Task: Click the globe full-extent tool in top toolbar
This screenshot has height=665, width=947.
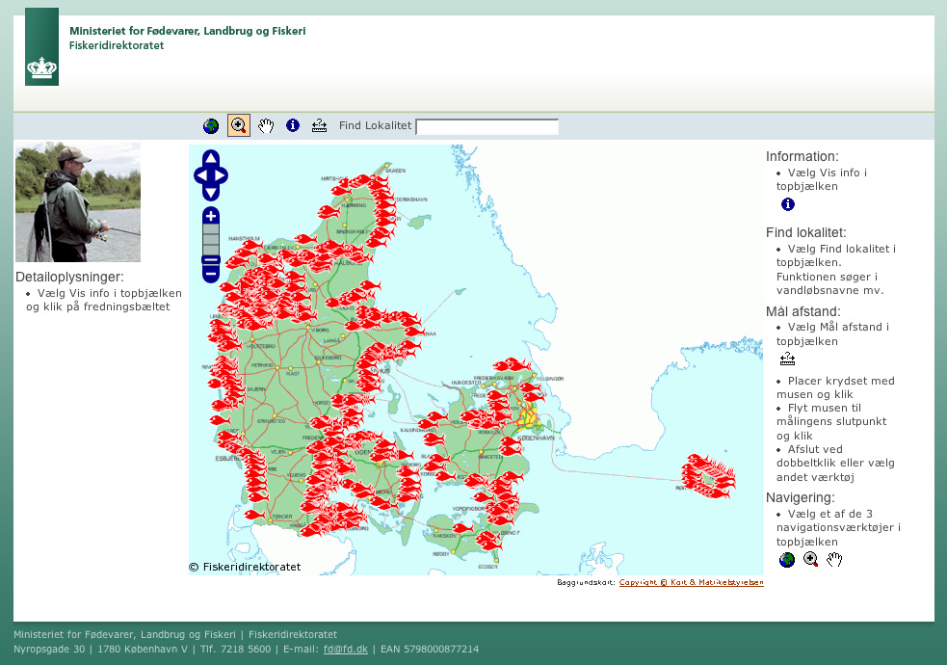Action: (211, 125)
